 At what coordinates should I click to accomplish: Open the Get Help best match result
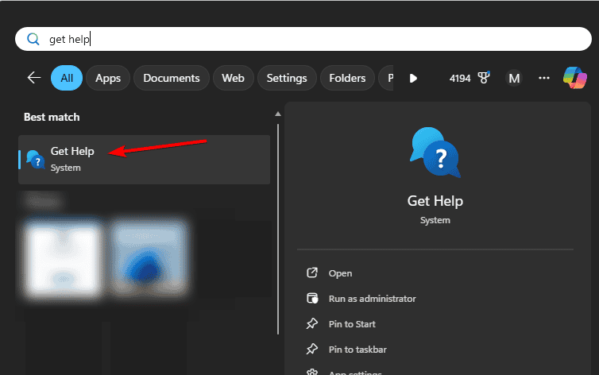(x=145, y=160)
